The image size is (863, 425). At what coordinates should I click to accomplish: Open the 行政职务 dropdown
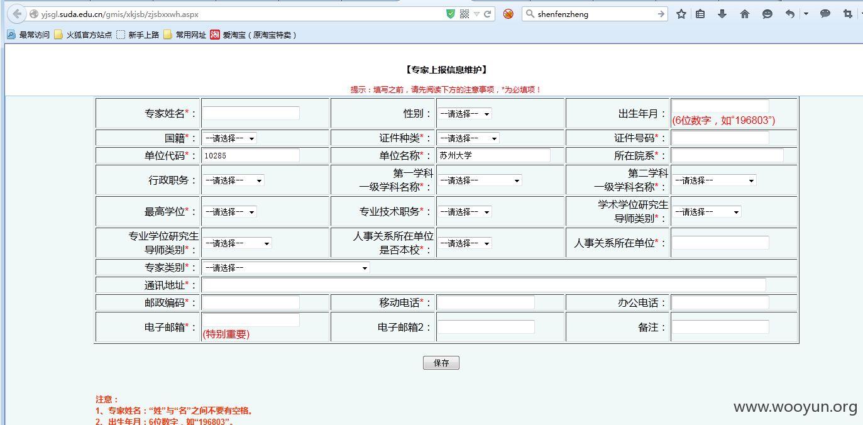(233, 180)
